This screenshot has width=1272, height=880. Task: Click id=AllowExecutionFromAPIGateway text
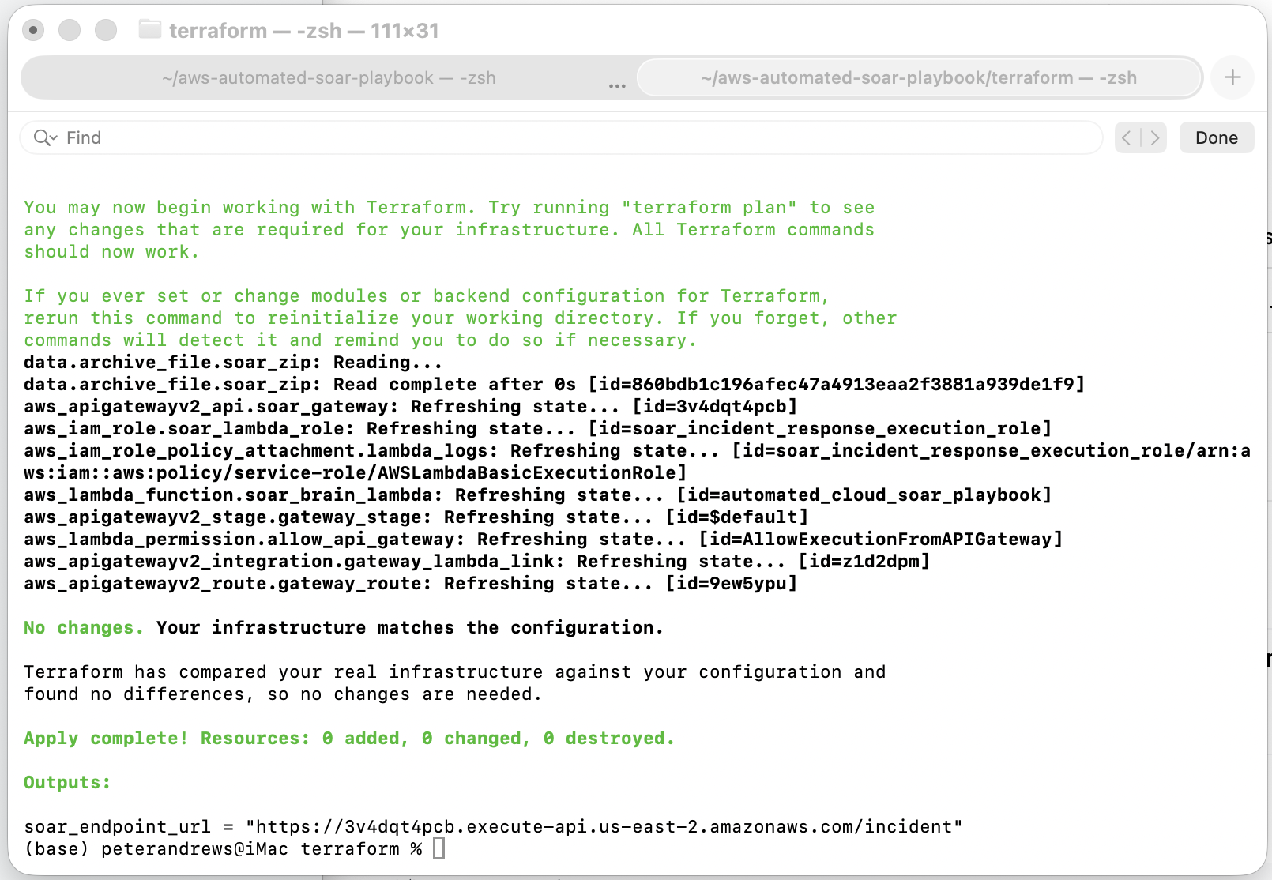pyautogui.click(x=881, y=540)
